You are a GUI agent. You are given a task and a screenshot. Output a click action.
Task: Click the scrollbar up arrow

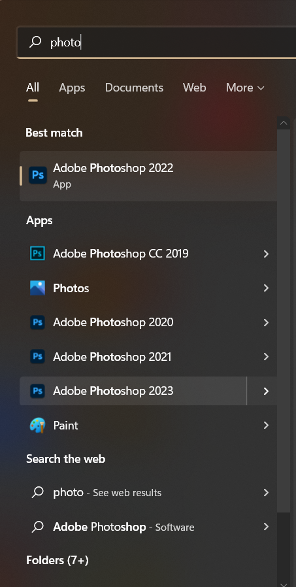click(284, 123)
